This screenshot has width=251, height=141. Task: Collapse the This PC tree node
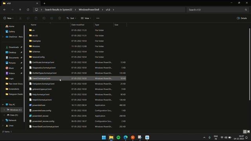pyautogui.click(x=3, y=105)
